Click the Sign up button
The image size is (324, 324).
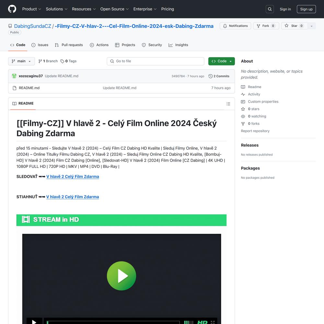(x=306, y=9)
